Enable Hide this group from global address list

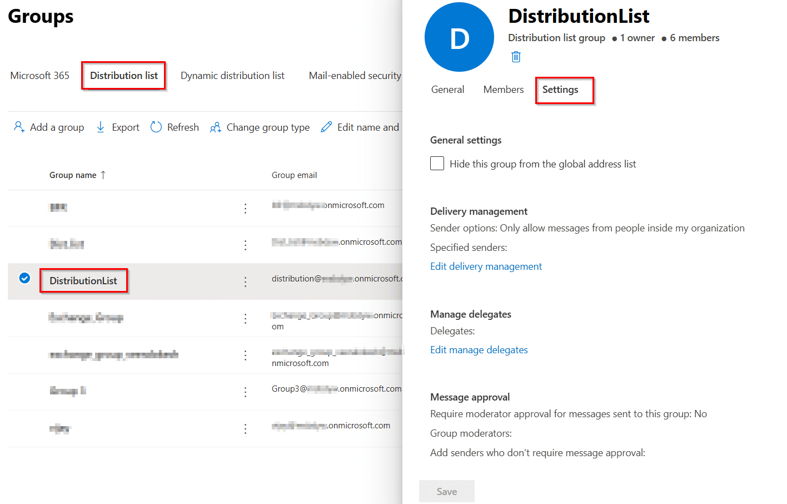tap(437, 163)
